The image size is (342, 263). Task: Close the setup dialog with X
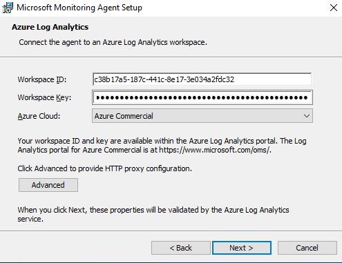pyautogui.click(x=334, y=8)
